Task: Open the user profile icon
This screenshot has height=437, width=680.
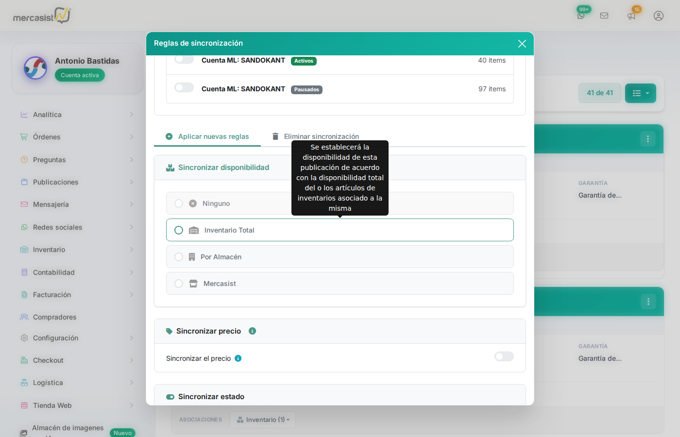Action: coord(659,16)
